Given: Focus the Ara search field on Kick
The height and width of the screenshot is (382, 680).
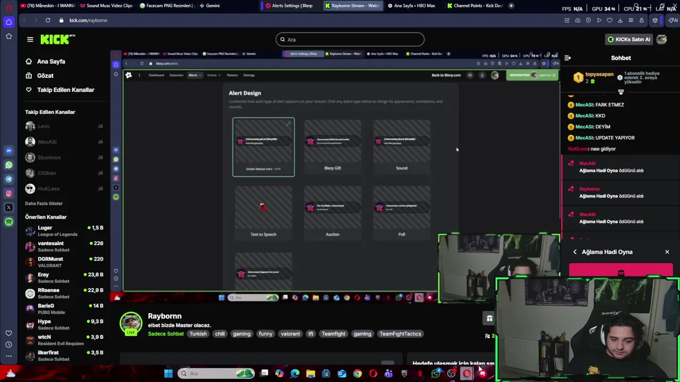Looking at the screenshot, I should click(350, 39).
